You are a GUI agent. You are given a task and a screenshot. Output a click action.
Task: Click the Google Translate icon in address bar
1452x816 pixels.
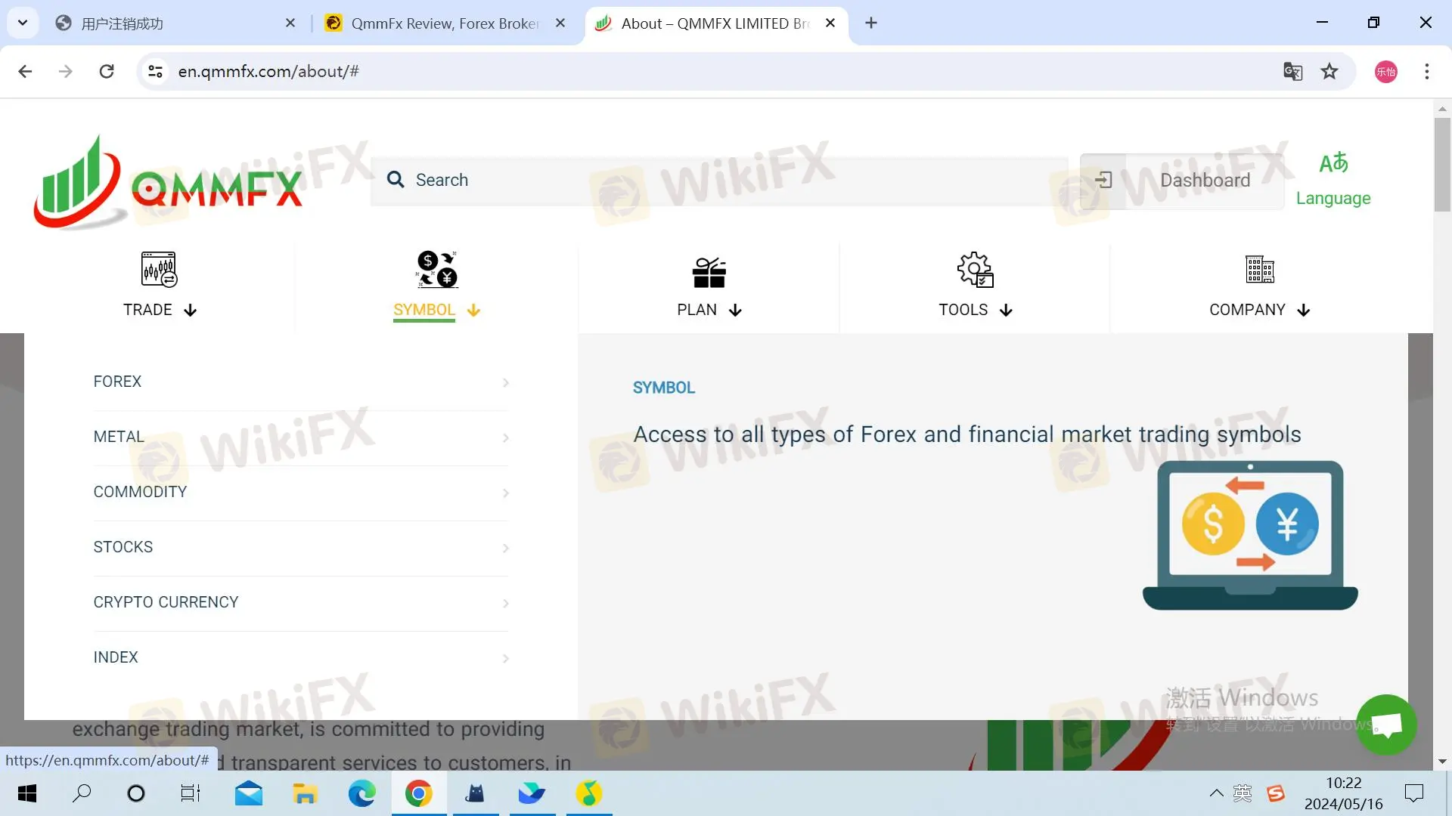1292,72
